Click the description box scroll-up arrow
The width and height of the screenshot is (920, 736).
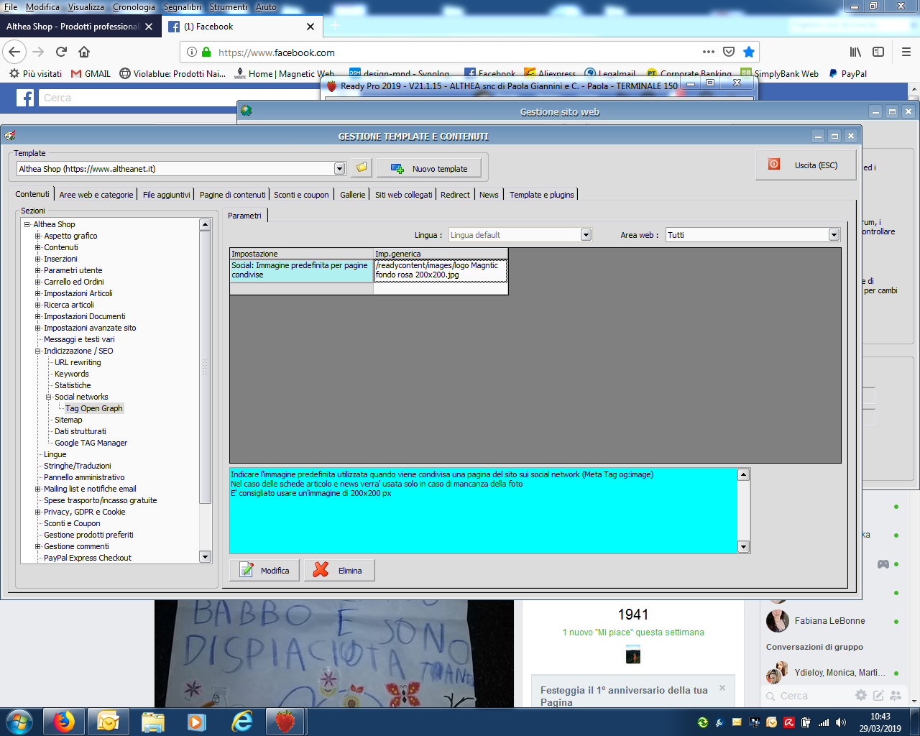coord(744,474)
